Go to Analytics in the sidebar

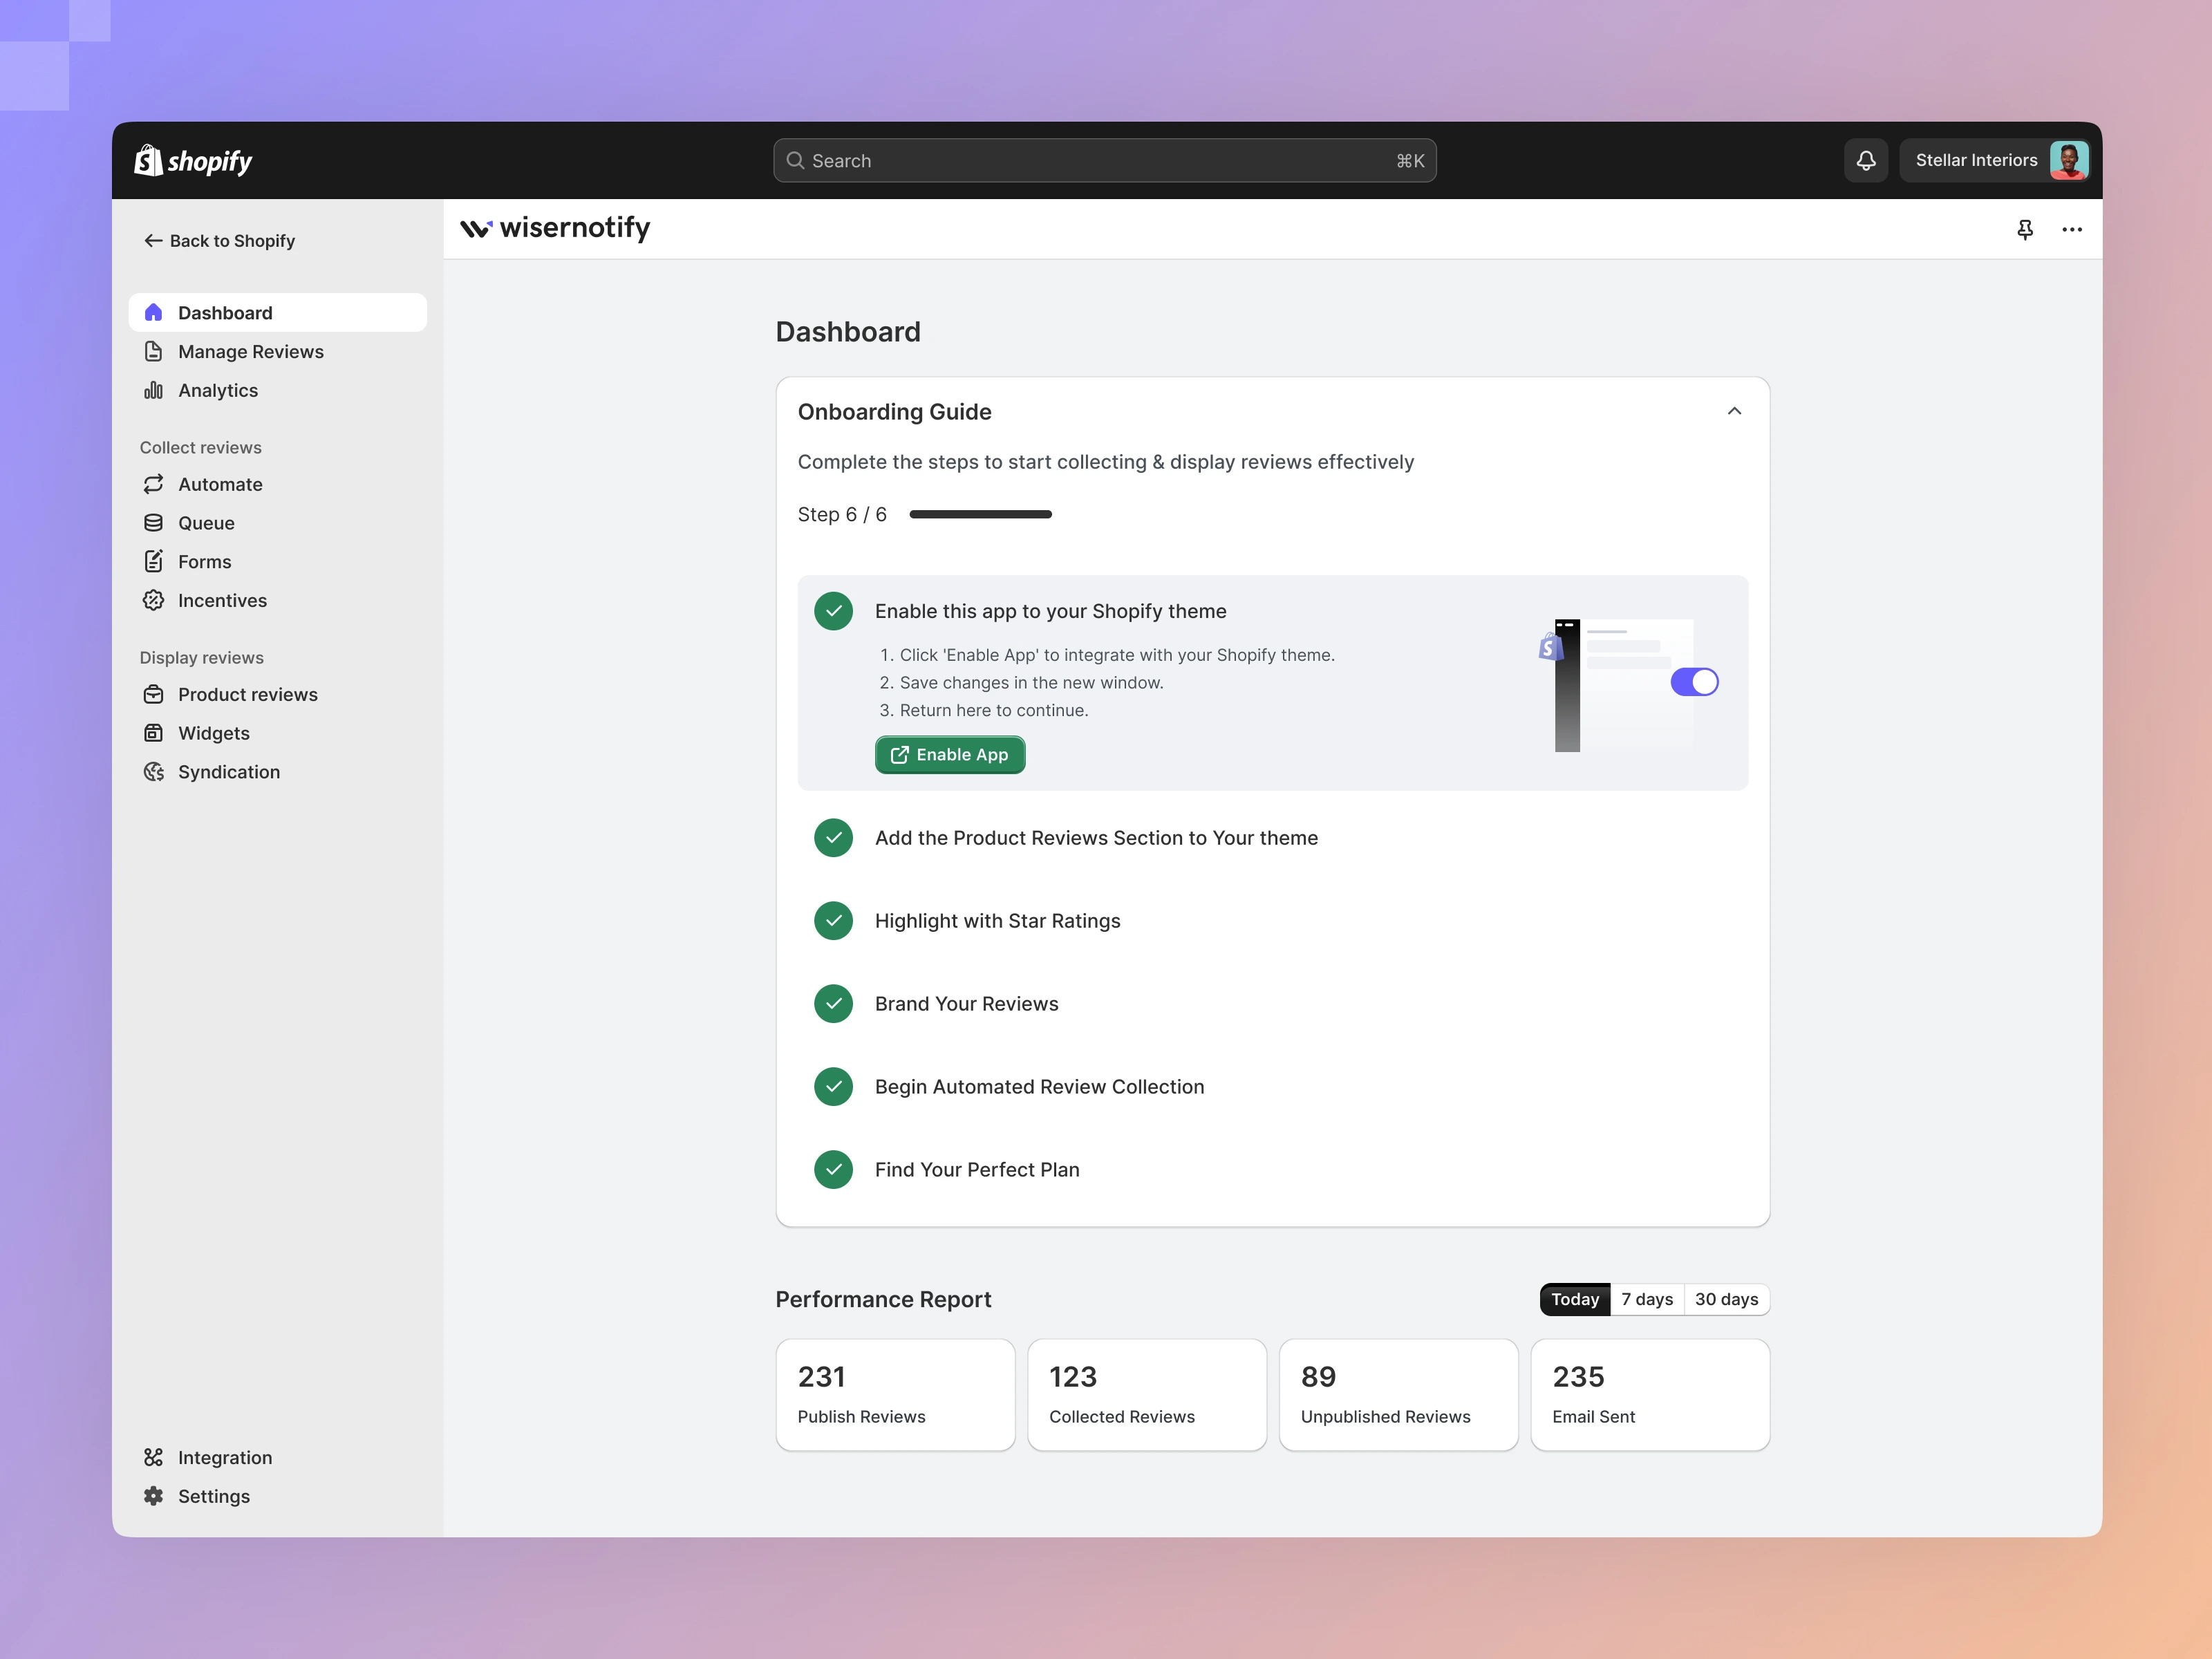click(278, 390)
